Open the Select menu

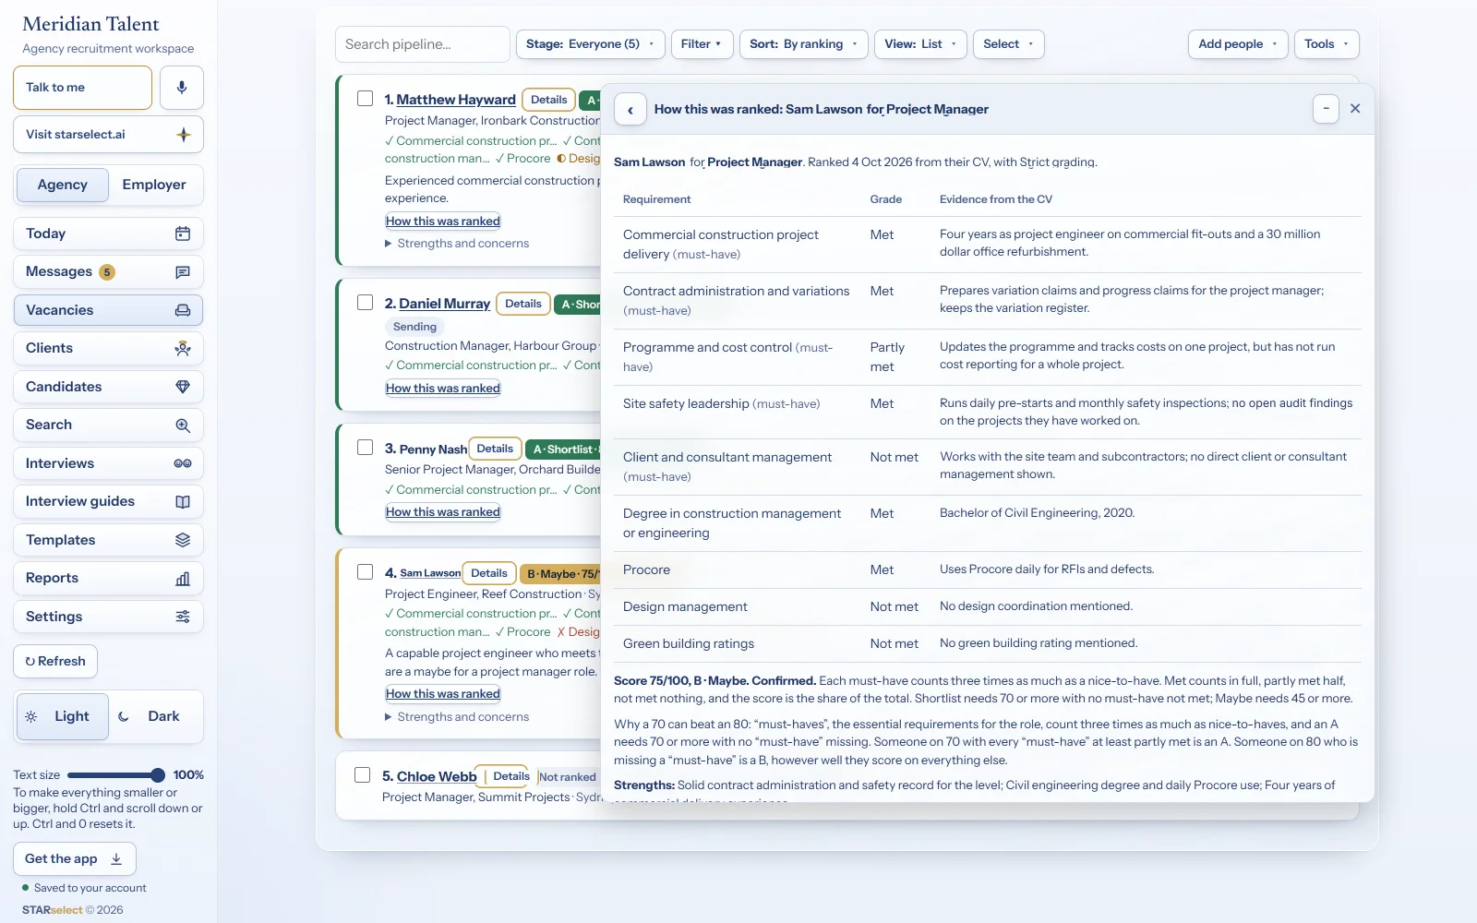pos(1008,44)
